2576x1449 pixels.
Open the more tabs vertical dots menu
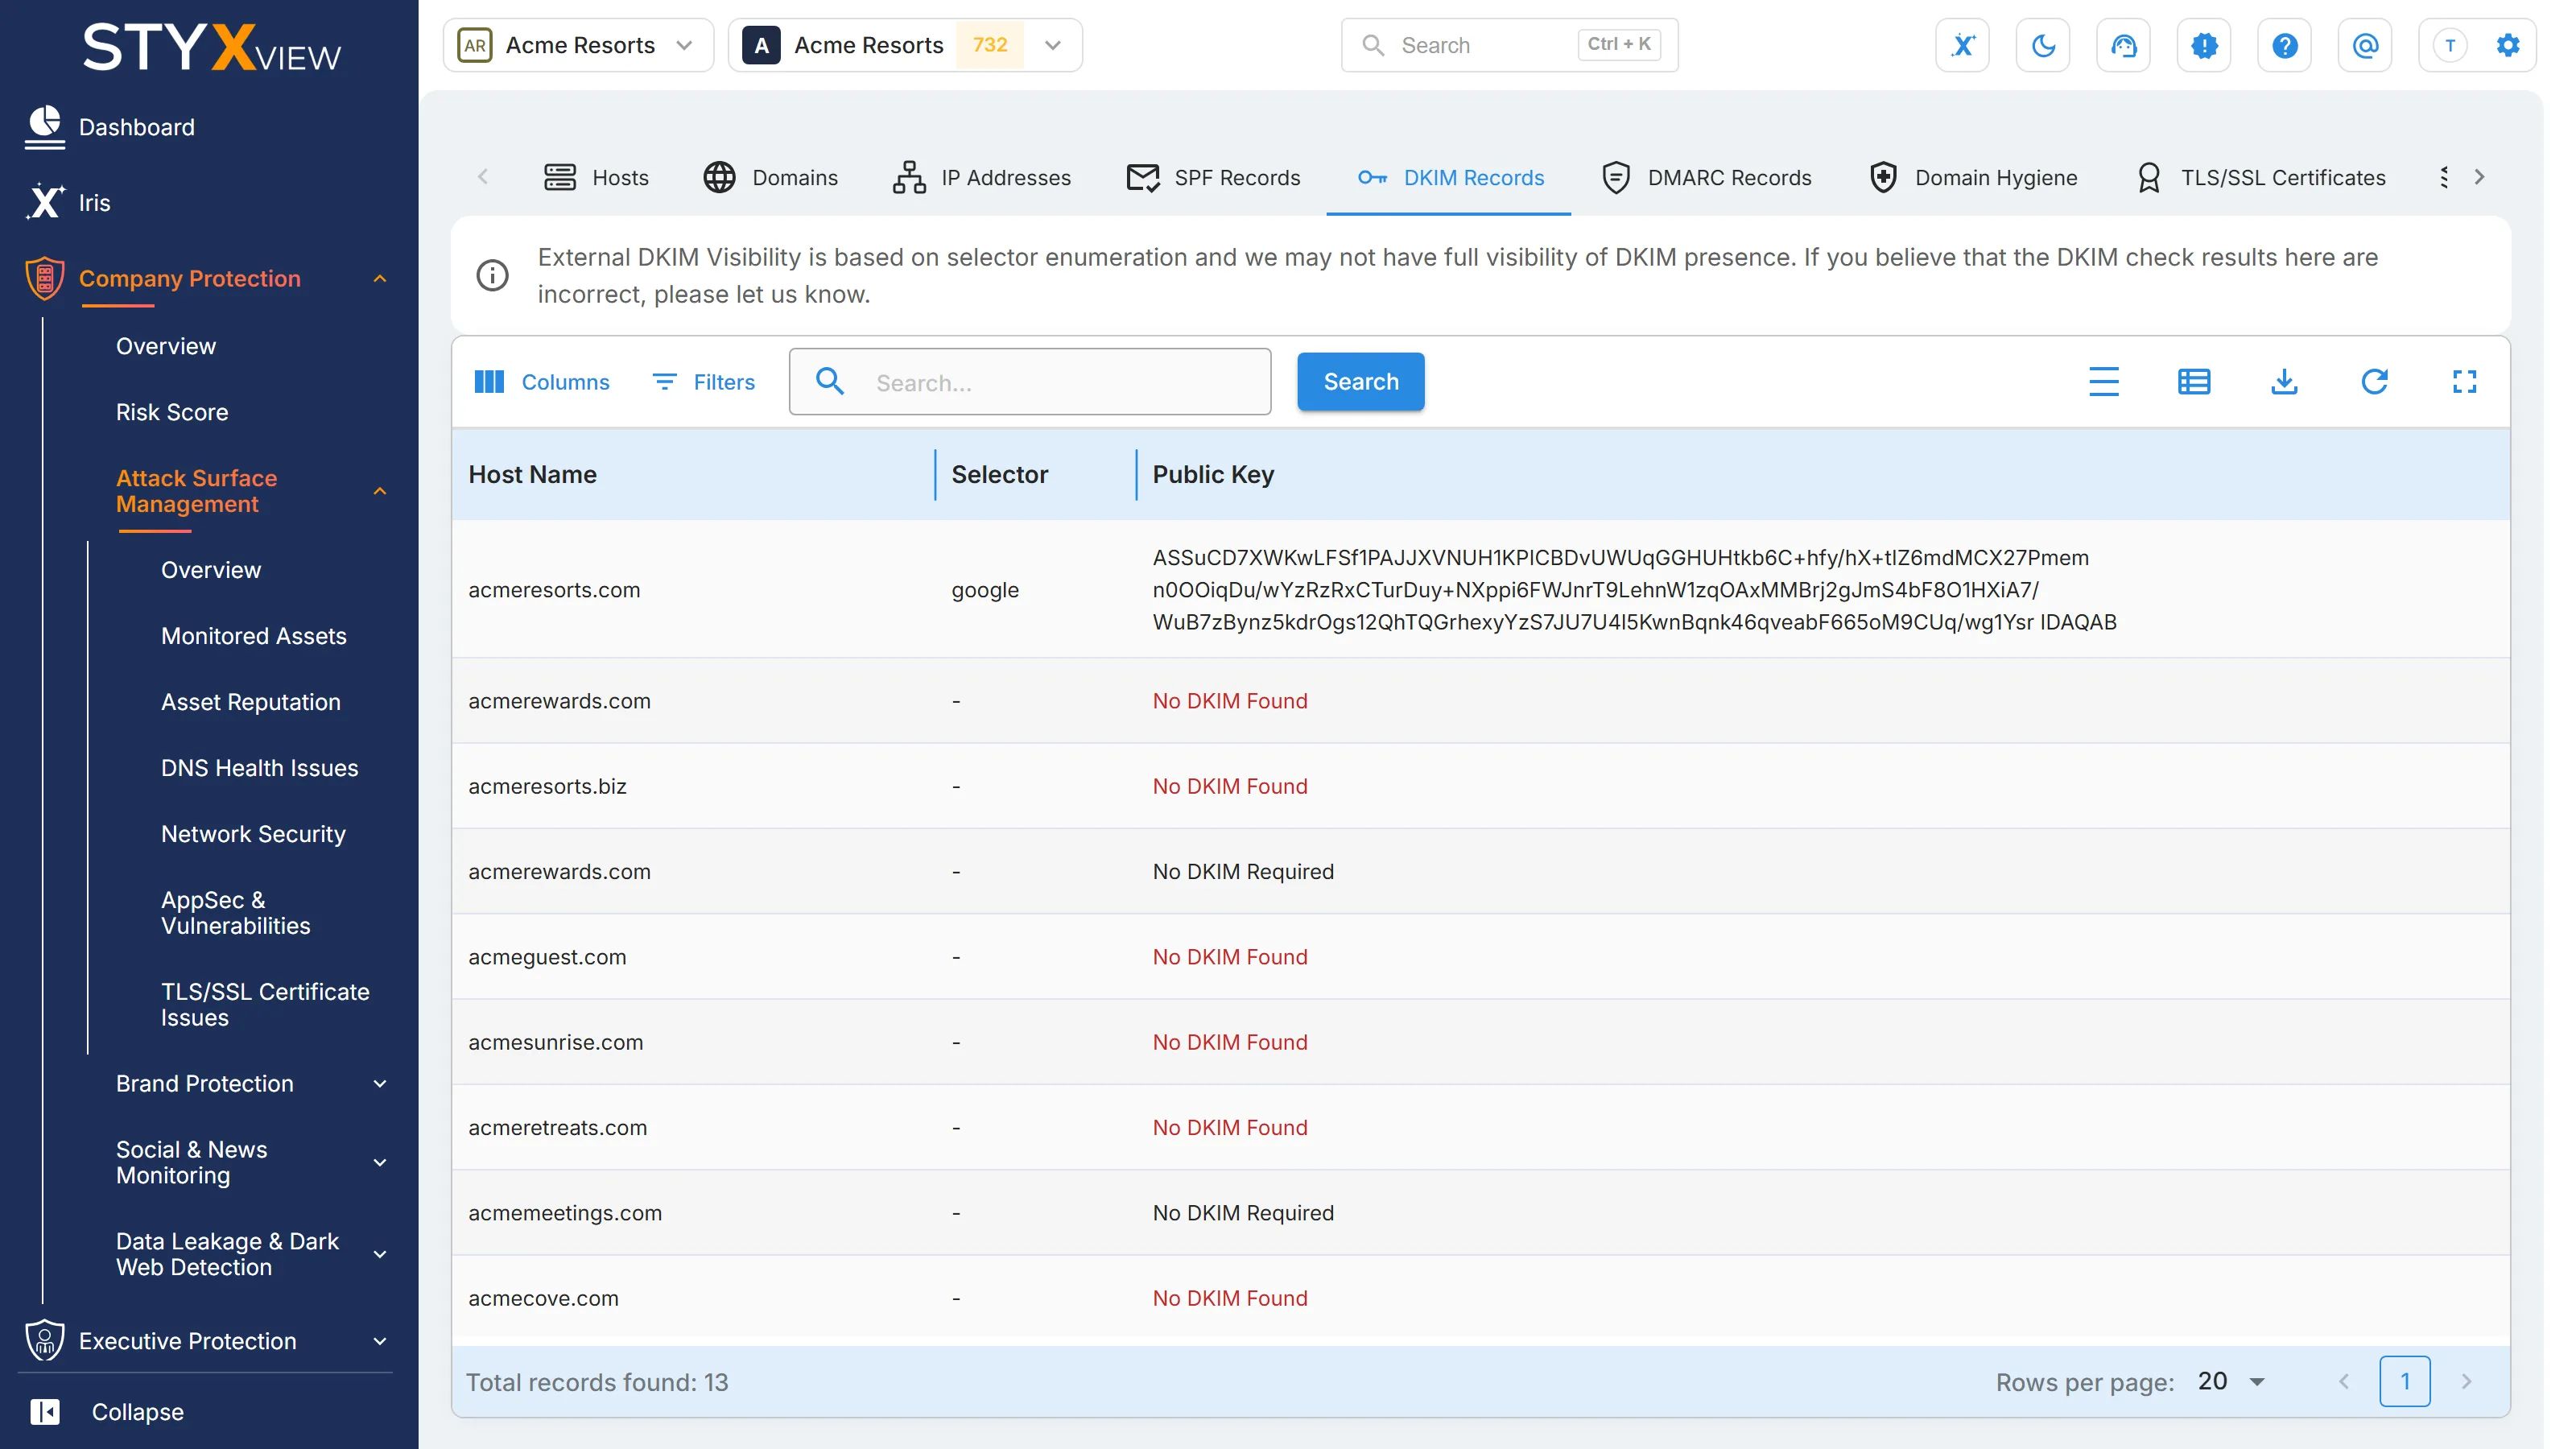coord(2443,177)
